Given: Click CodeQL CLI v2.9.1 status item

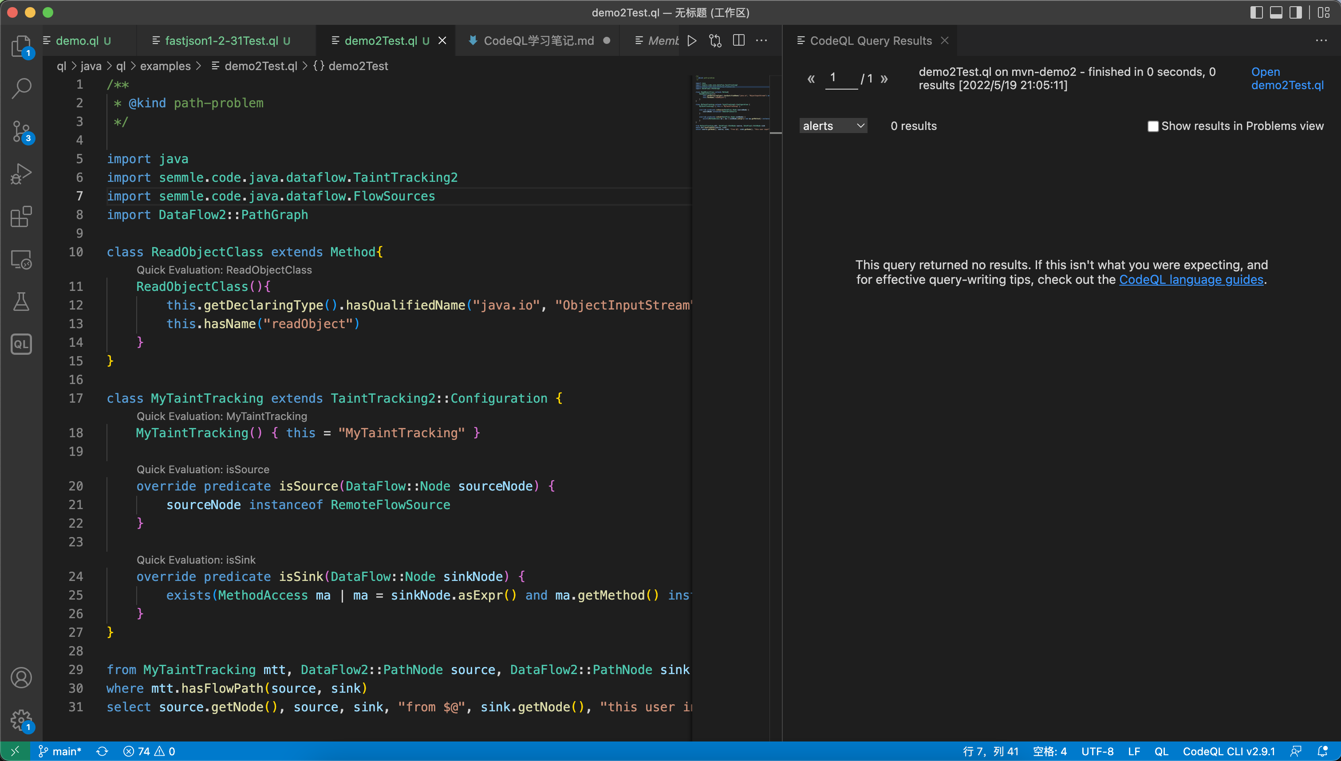Looking at the screenshot, I should click(1229, 751).
